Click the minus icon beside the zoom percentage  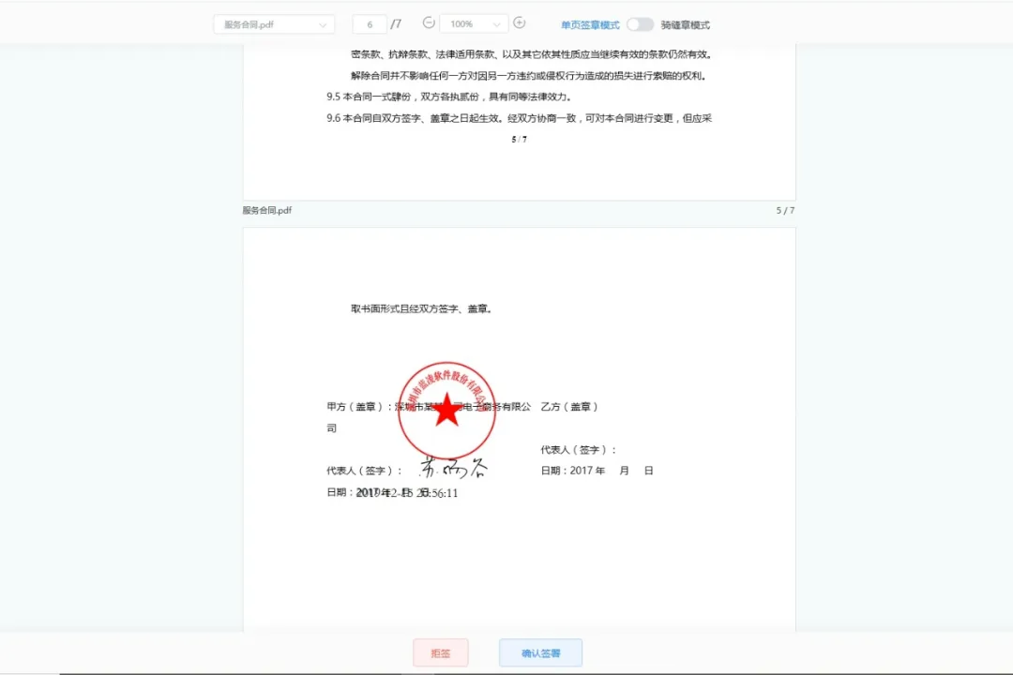point(429,23)
